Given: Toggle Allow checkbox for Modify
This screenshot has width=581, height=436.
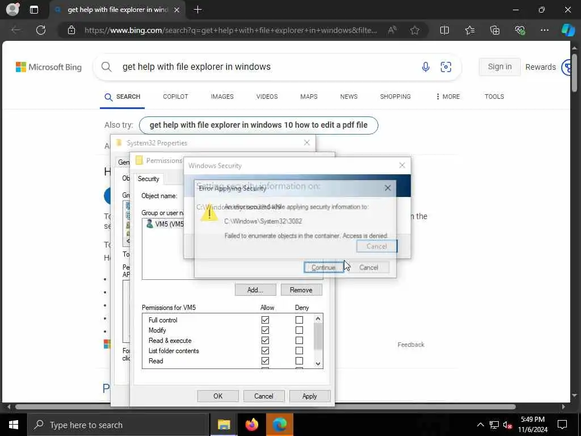Looking at the screenshot, I should (x=265, y=330).
